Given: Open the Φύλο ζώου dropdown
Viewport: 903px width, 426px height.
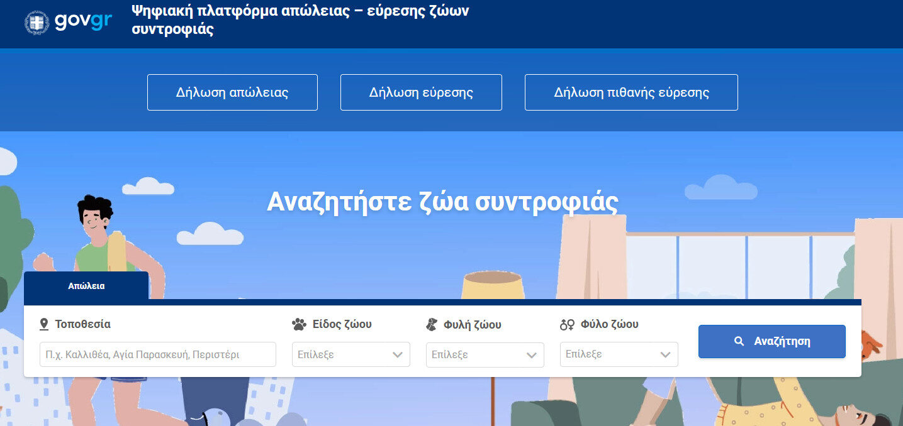Looking at the screenshot, I should click(619, 354).
